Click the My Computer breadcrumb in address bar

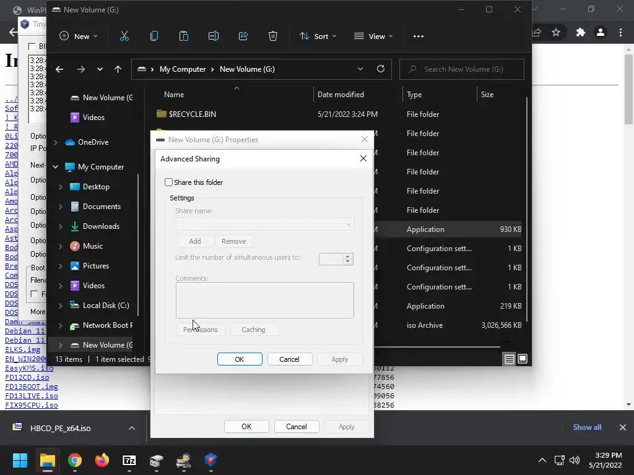[183, 69]
